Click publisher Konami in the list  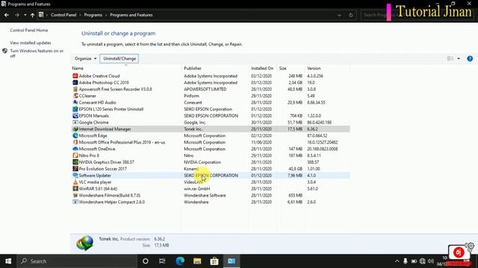pyautogui.click(x=191, y=169)
